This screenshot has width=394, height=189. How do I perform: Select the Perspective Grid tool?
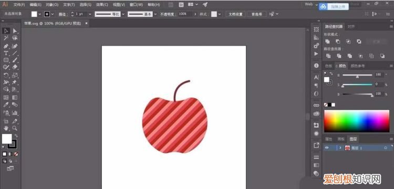[15, 89]
